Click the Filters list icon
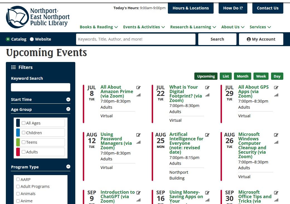290x204 pixels. click(13, 67)
